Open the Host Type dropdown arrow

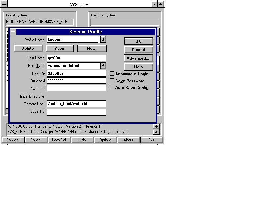click(x=103, y=65)
